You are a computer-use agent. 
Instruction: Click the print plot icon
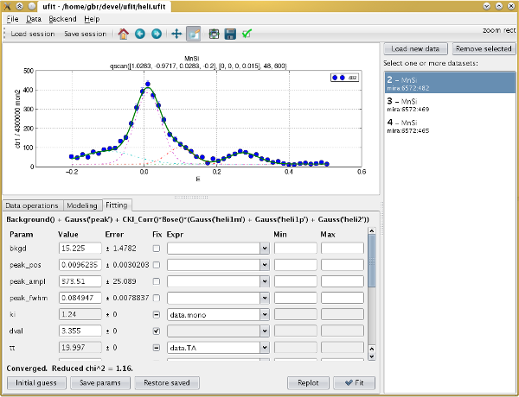[214, 34]
